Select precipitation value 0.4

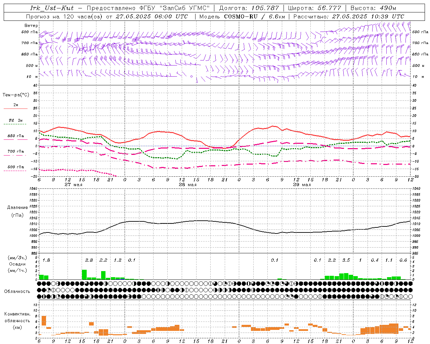tap(375, 260)
